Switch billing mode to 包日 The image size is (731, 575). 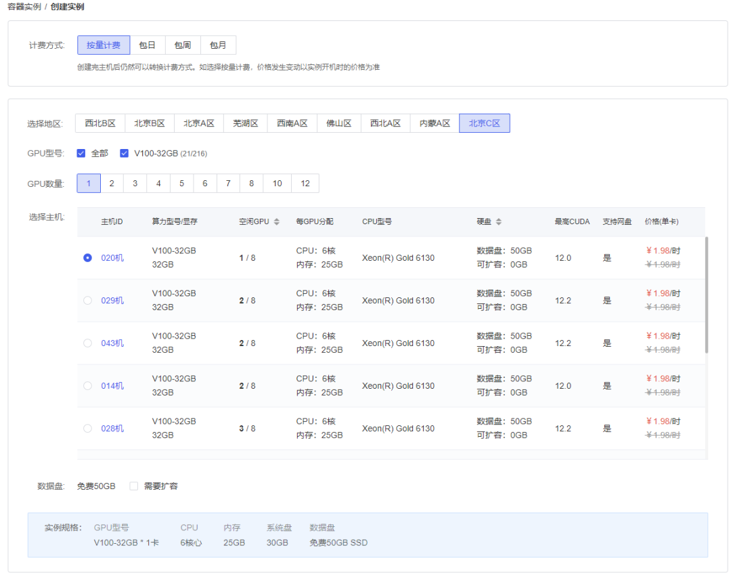pos(148,45)
